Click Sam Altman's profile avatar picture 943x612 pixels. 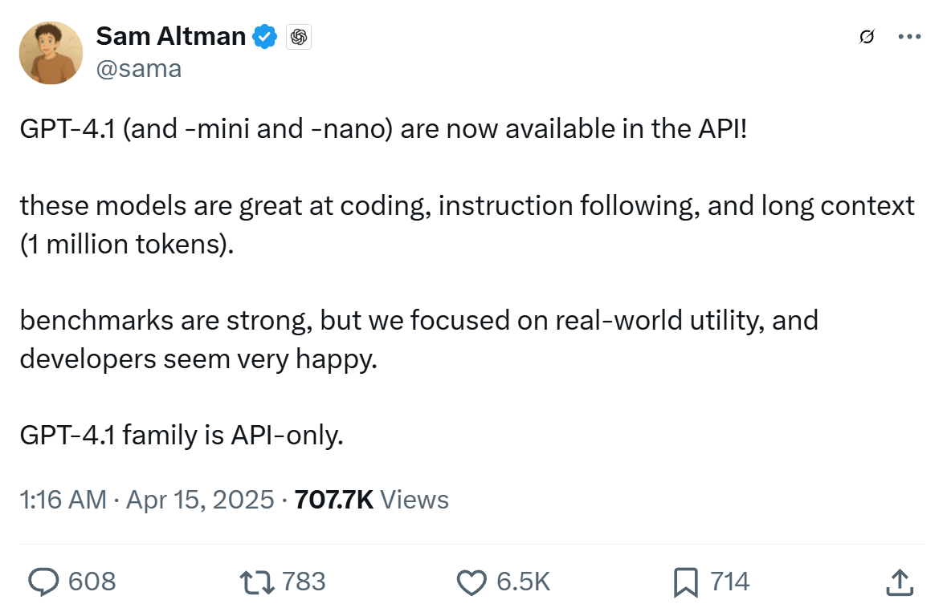[51, 53]
